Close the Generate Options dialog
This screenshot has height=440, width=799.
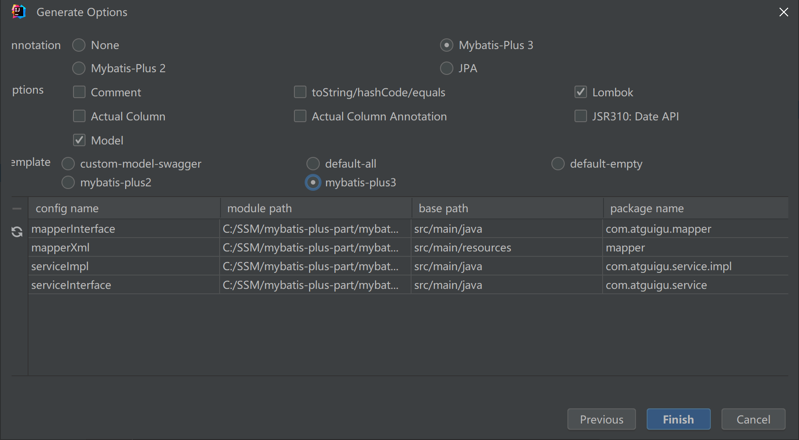[x=783, y=12]
